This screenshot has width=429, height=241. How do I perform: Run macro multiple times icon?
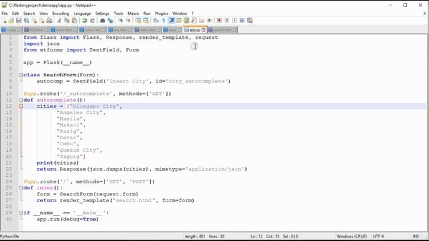click(242, 21)
